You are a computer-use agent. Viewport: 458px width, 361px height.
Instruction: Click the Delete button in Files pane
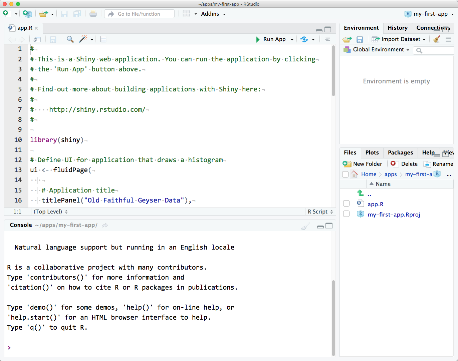point(404,164)
